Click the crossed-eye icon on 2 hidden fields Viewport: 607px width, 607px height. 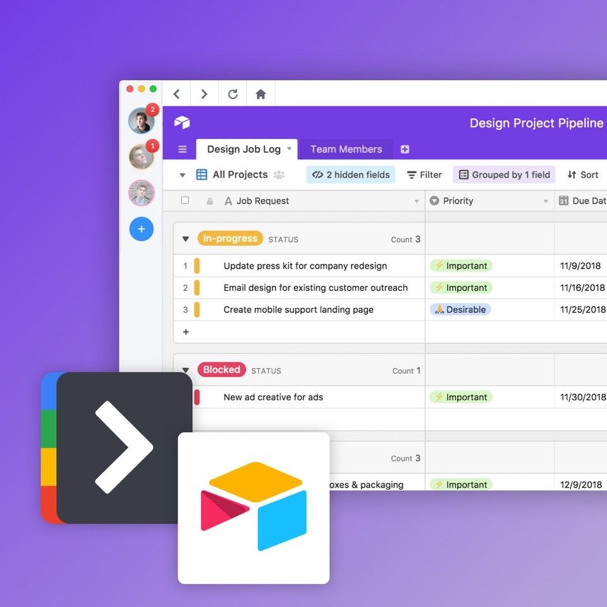pyautogui.click(x=318, y=175)
